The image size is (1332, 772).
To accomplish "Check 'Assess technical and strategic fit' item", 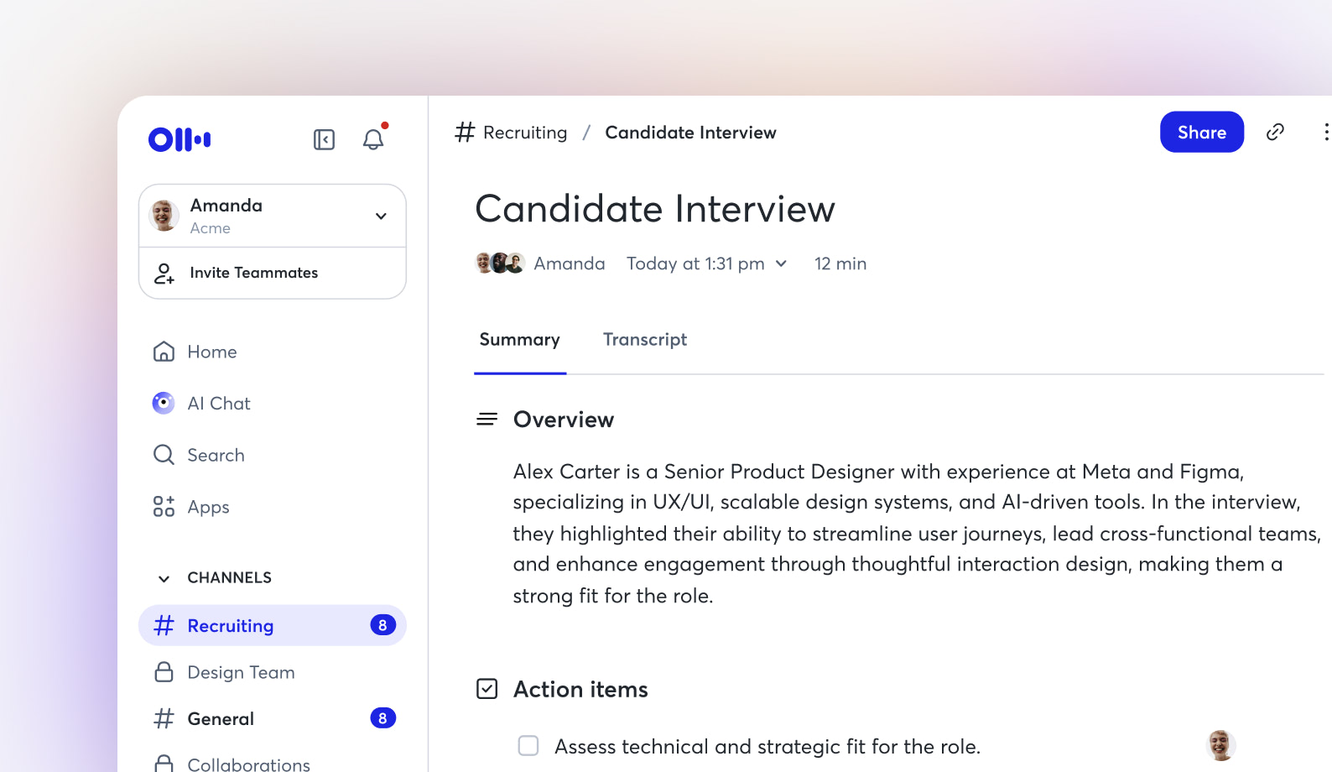I will [528, 746].
